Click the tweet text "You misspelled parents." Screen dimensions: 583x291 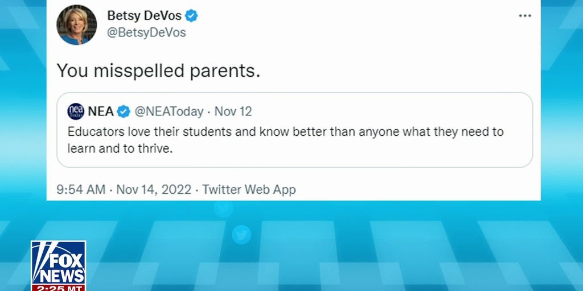(158, 70)
